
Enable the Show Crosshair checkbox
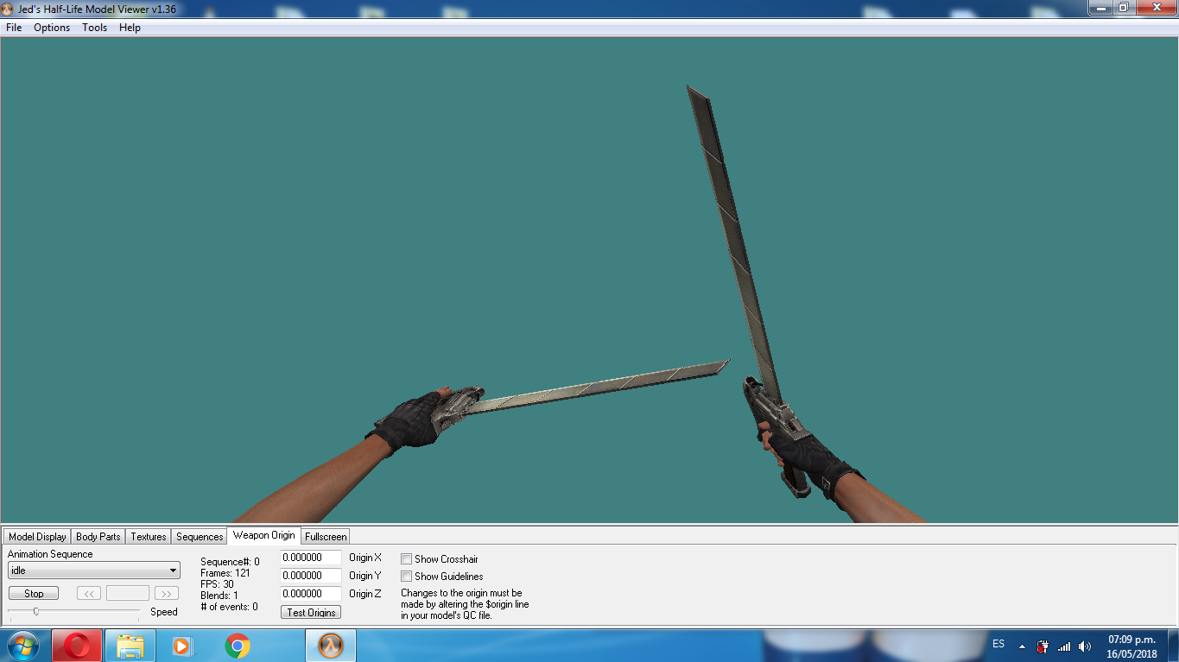tap(406, 559)
